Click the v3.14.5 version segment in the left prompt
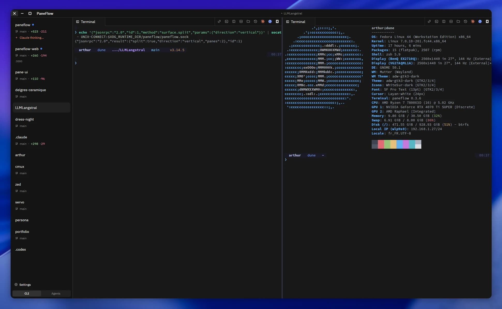 pyautogui.click(x=177, y=50)
